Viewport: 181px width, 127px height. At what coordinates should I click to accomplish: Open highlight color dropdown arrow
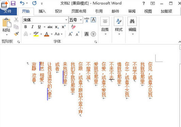(x=41, y=34)
